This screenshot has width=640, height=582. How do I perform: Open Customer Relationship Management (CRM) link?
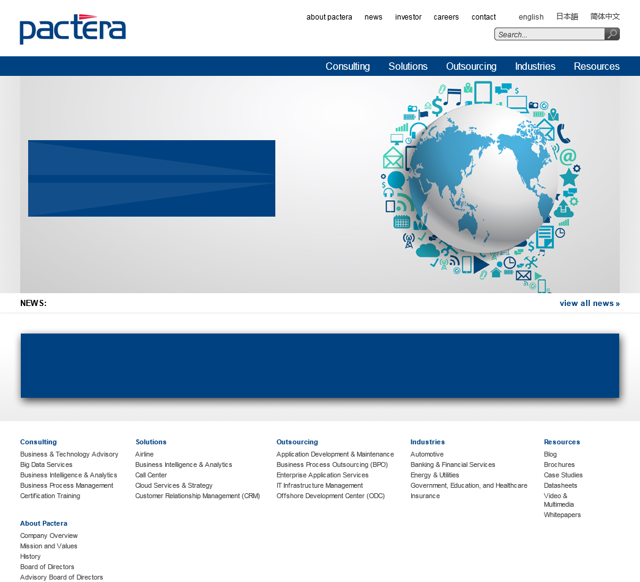pos(197,496)
